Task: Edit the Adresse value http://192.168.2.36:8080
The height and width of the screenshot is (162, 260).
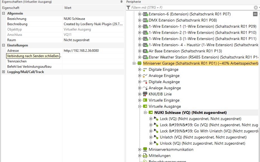Action: click(93, 50)
